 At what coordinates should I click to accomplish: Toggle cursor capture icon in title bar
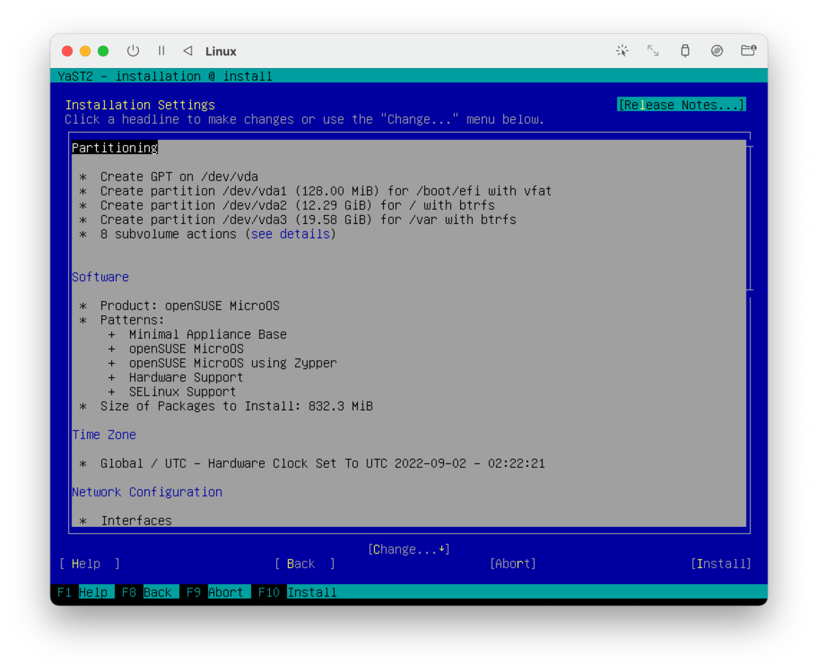(x=622, y=51)
